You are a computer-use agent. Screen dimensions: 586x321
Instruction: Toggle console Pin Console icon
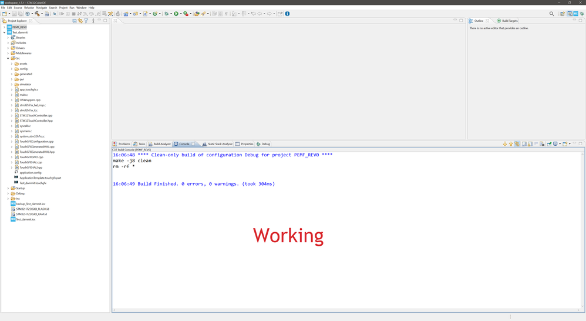[550, 143]
